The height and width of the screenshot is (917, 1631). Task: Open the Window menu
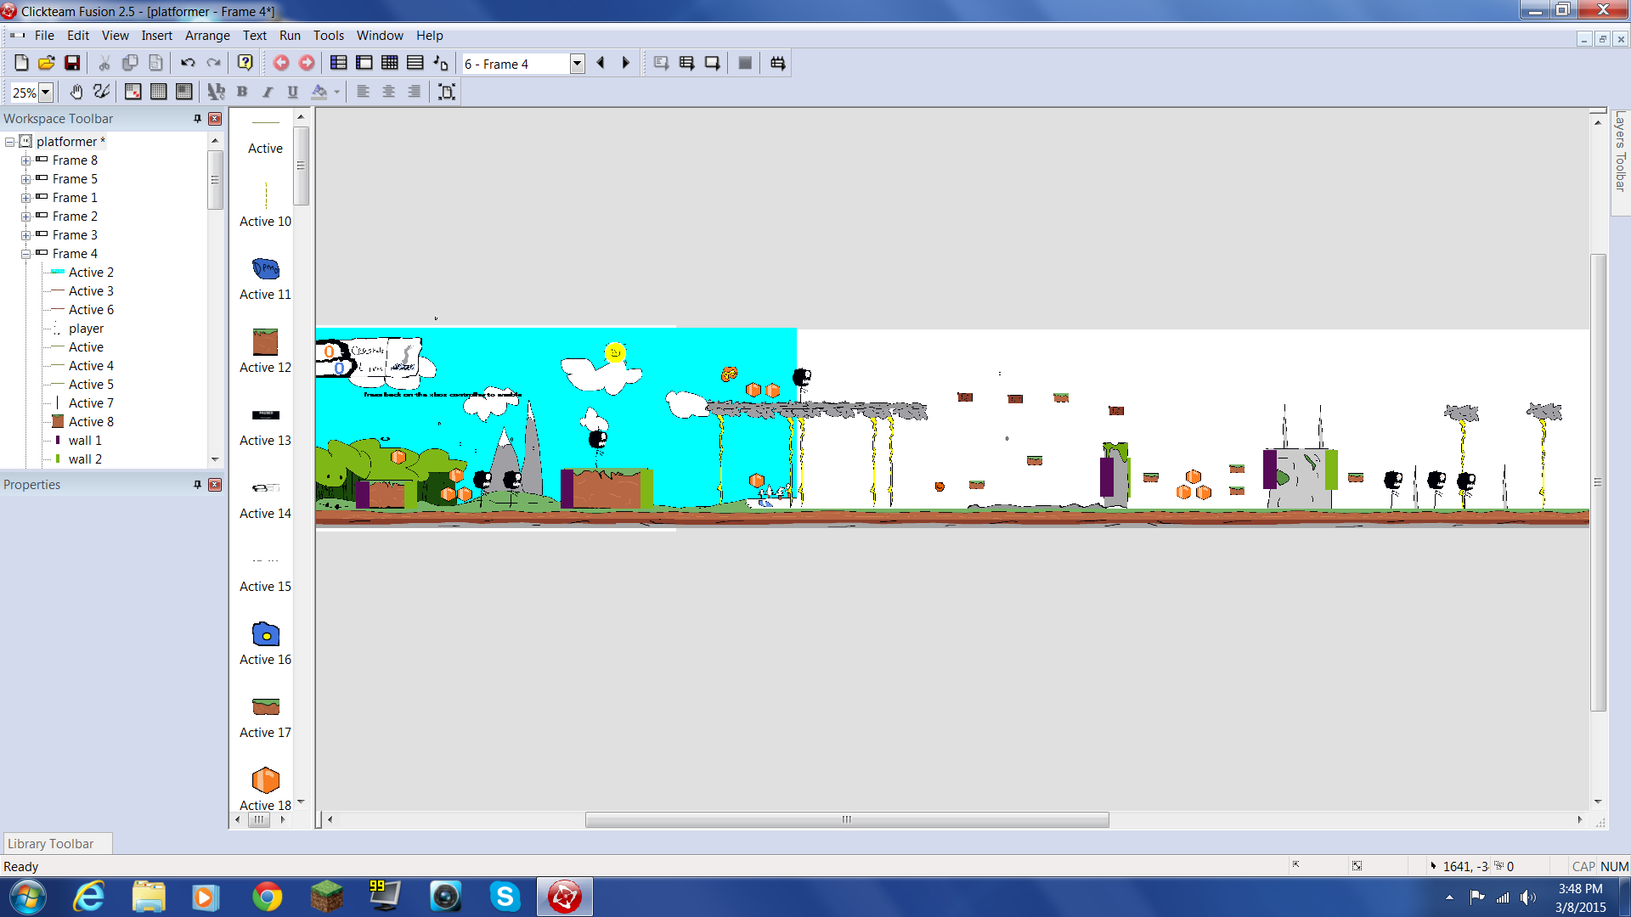pyautogui.click(x=380, y=36)
